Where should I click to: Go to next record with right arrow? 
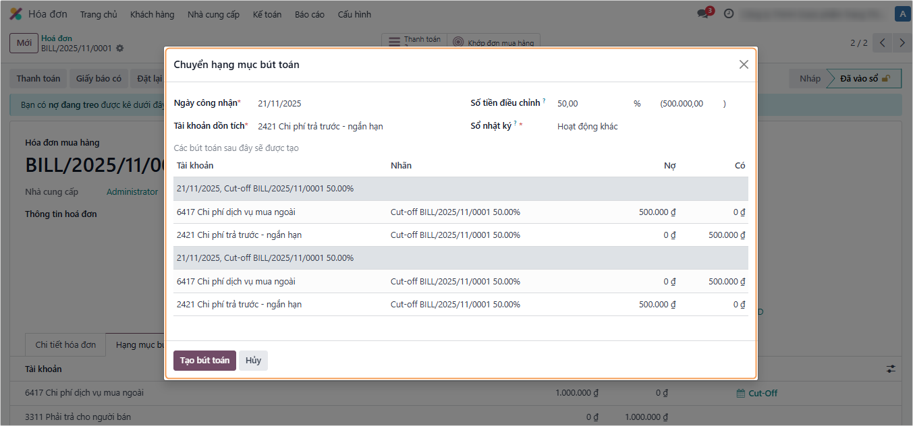pos(902,43)
